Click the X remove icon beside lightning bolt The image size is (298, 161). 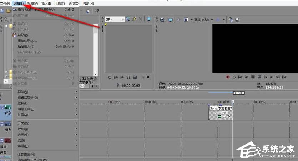tap(141, 19)
